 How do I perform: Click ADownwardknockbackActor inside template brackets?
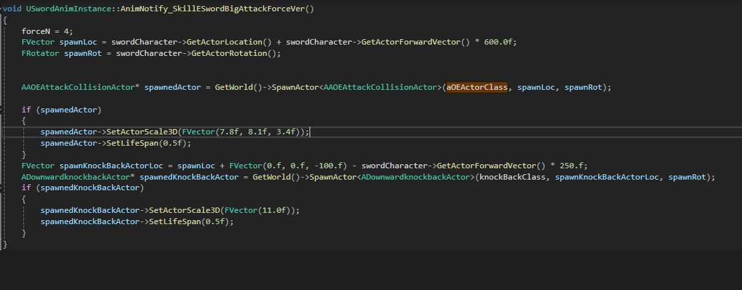(x=415, y=177)
